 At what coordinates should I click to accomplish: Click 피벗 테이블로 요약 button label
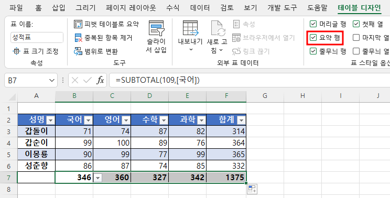point(112,24)
